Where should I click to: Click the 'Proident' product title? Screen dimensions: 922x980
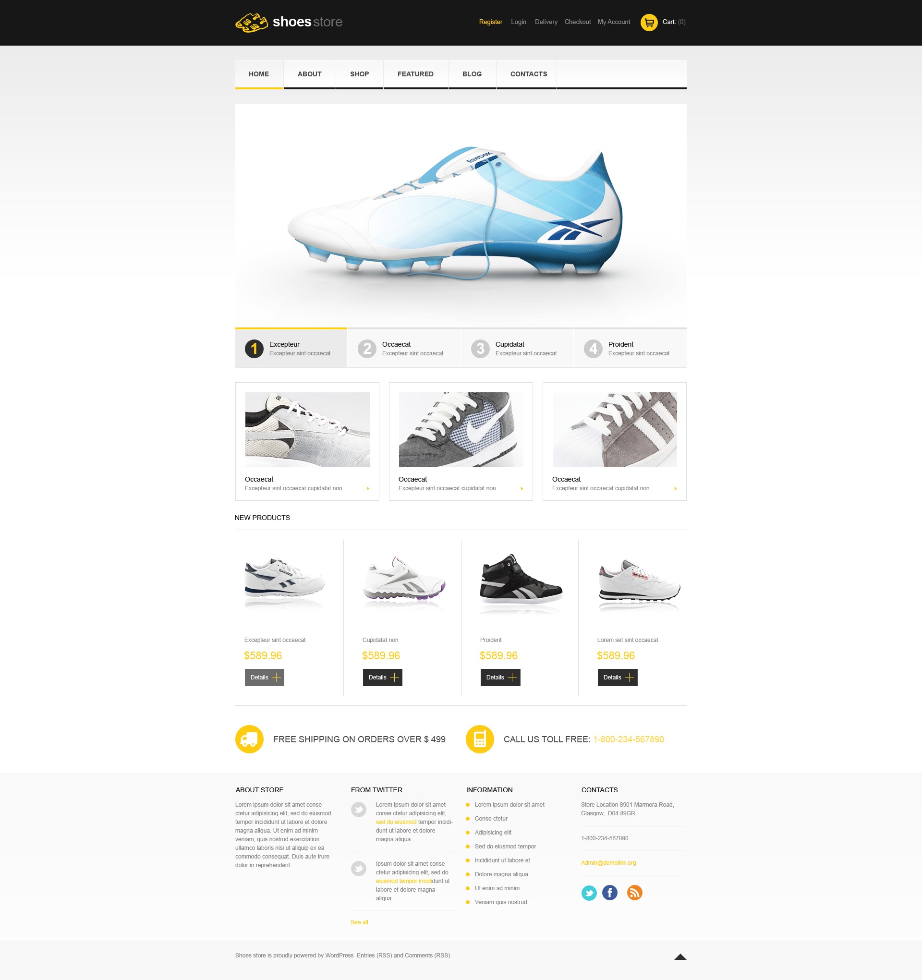click(491, 640)
